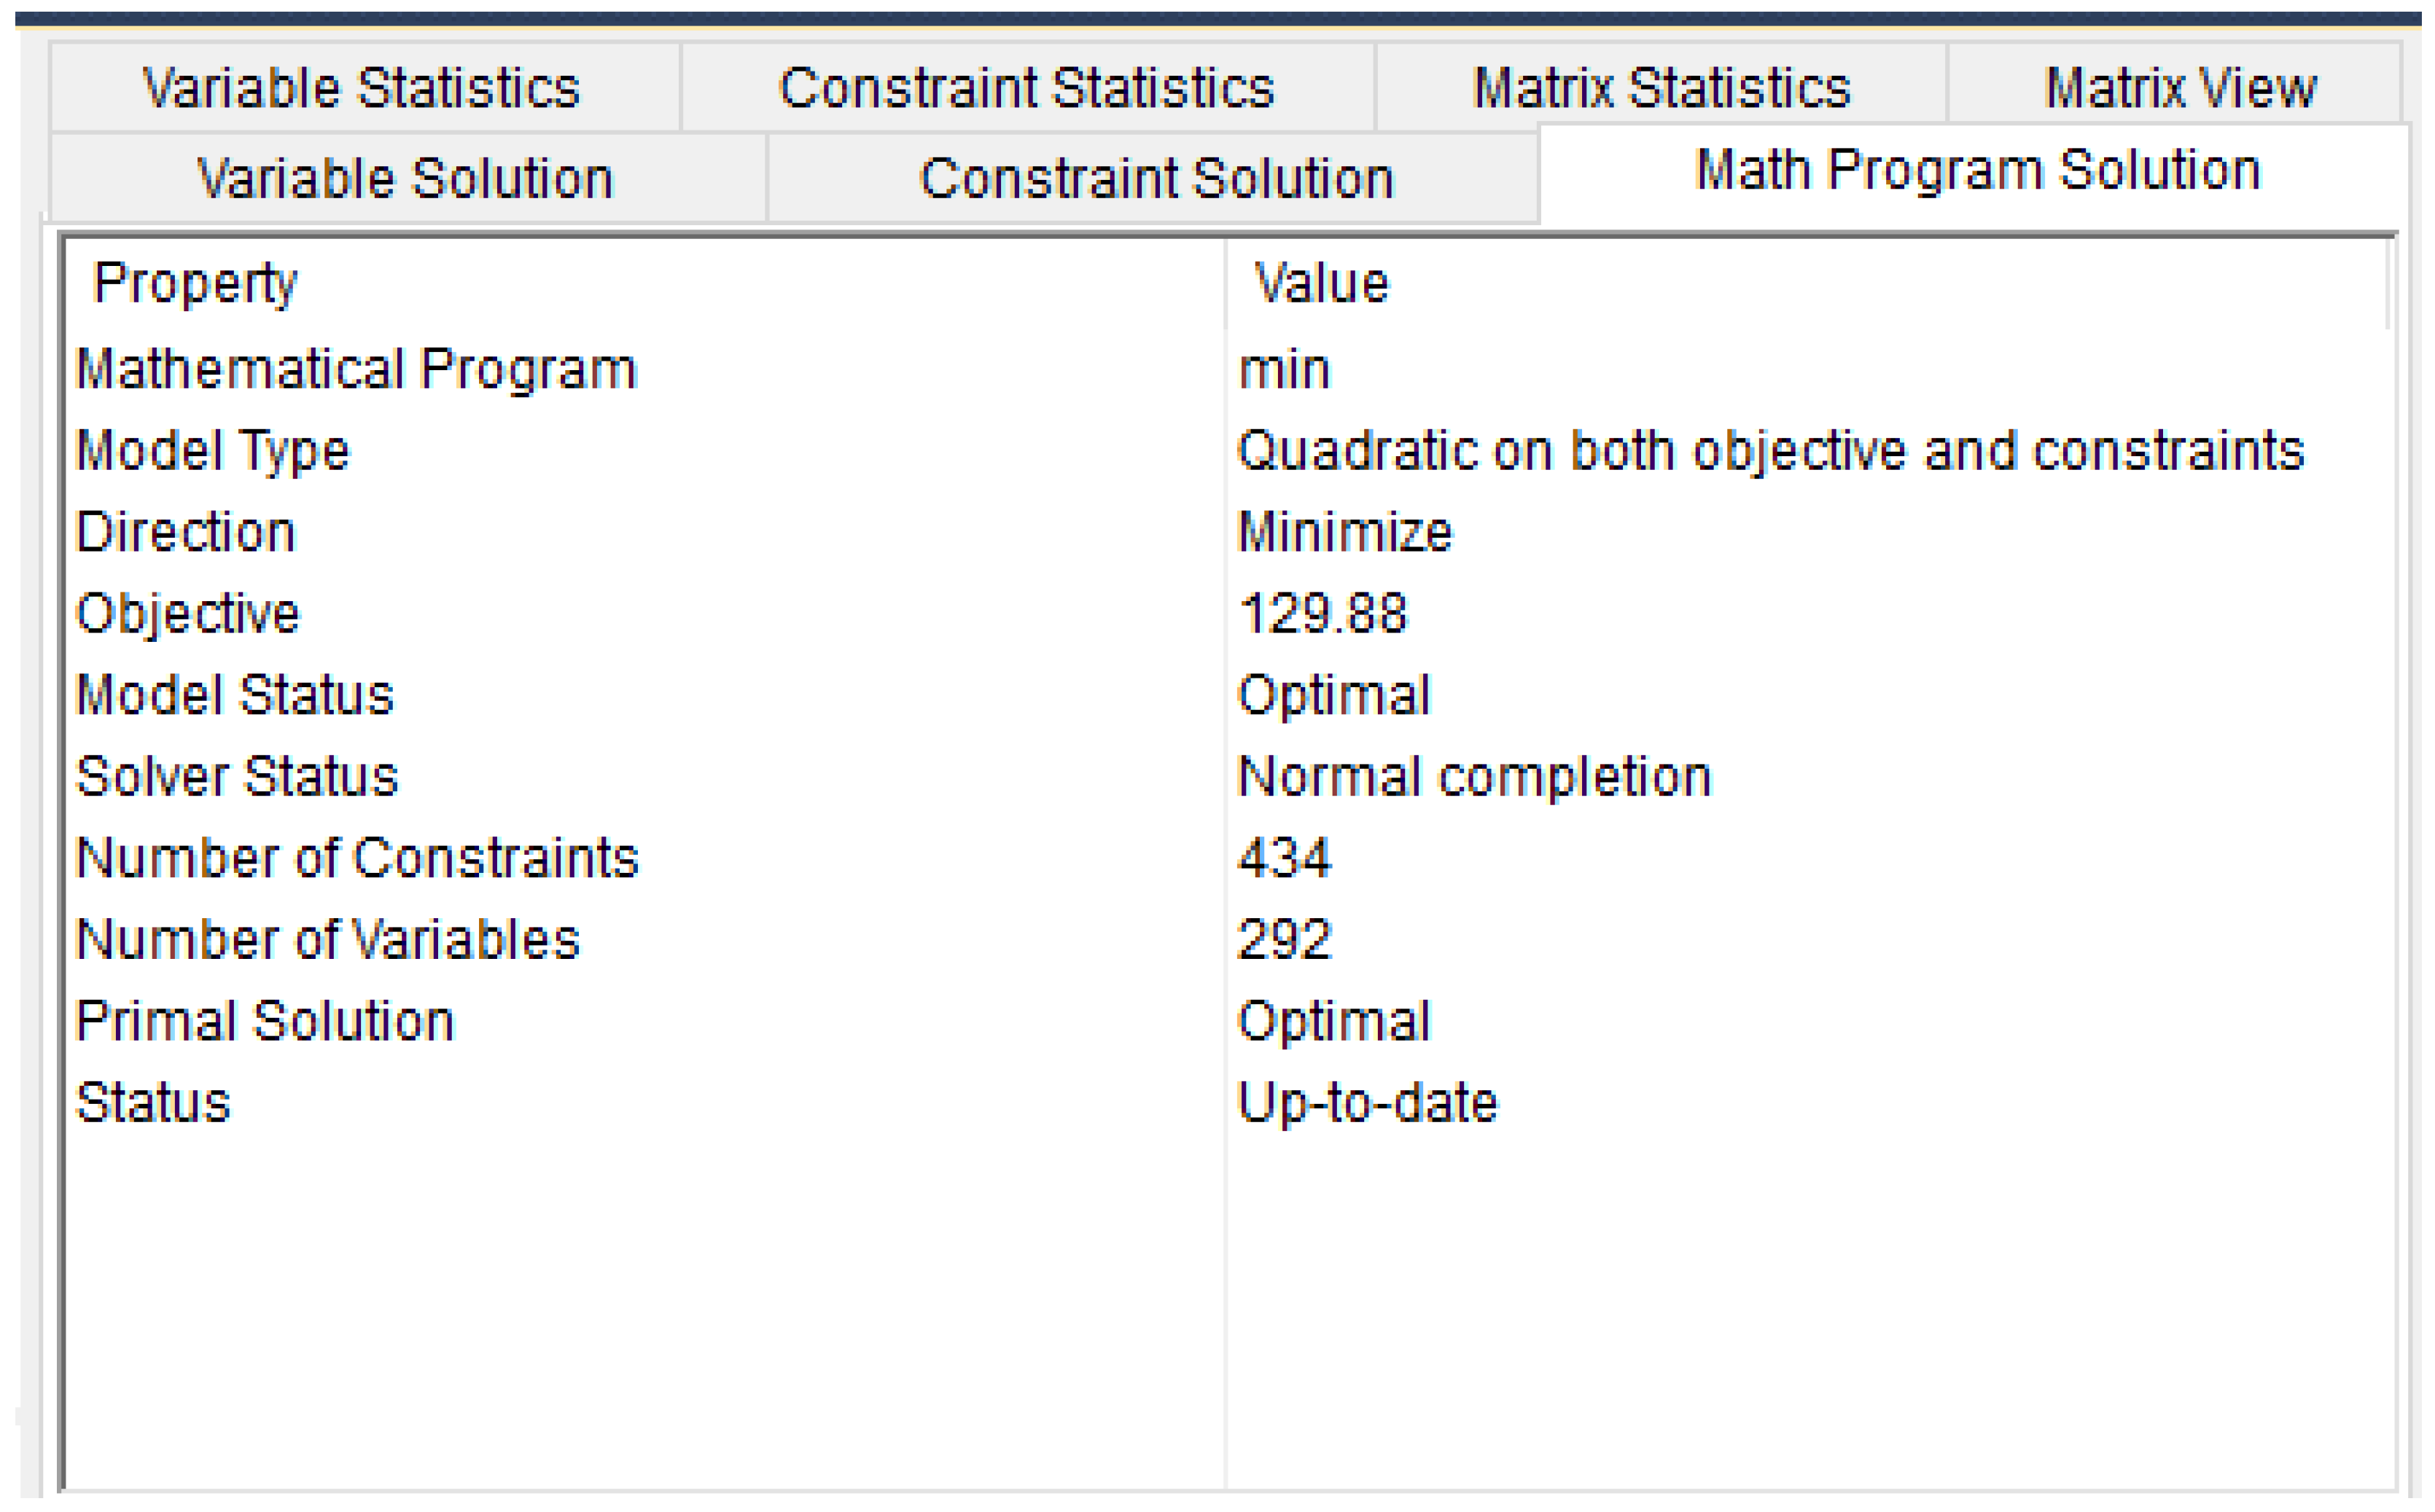Select the Normal completion value cell
2435x1512 pixels.
(x=1473, y=777)
